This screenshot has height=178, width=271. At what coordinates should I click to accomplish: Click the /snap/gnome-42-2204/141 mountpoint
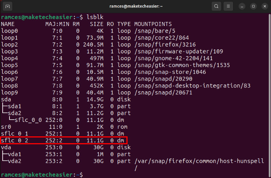click(x=173, y=58)
